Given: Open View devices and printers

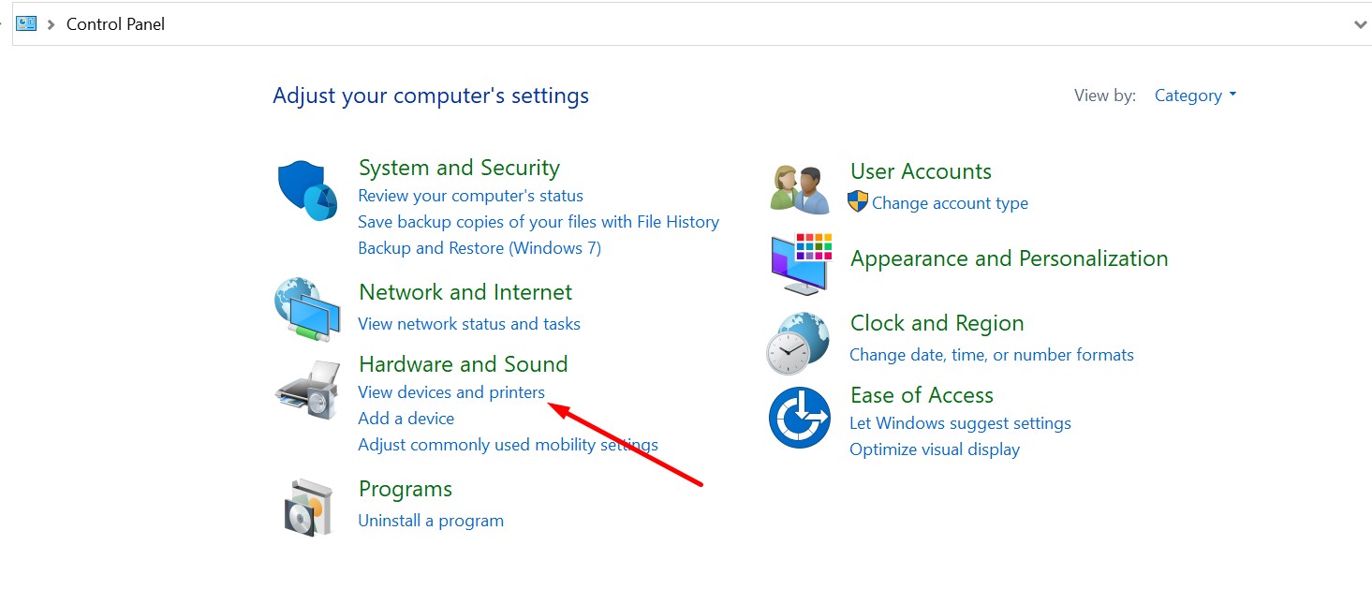Looking at the screenshot, I should [450, 392].
